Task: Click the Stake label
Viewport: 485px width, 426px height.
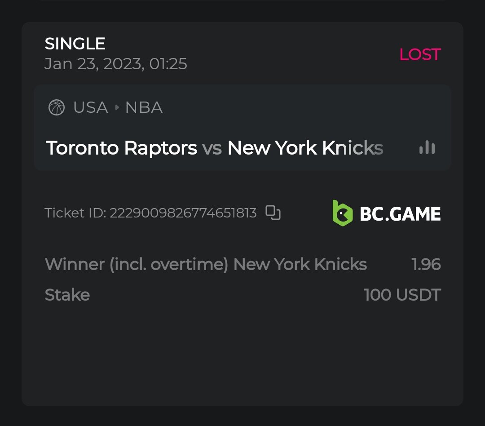Action: 67,295
